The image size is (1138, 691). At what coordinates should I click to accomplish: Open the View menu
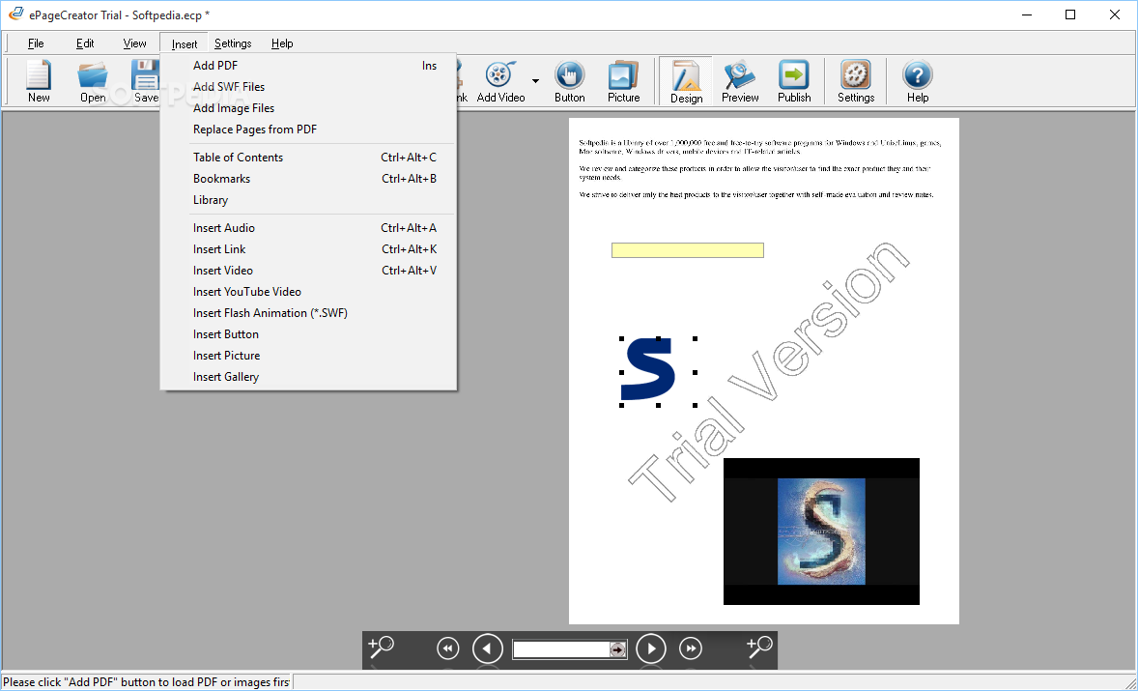pos(134,43)
